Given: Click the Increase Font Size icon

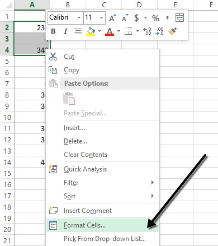Looking at the screenshot, I should (x=112, y=18).
